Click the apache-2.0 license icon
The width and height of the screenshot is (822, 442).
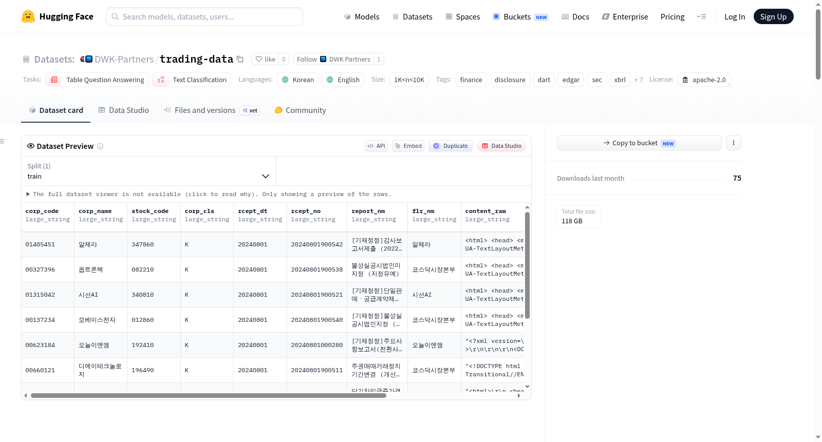point(685,80)
